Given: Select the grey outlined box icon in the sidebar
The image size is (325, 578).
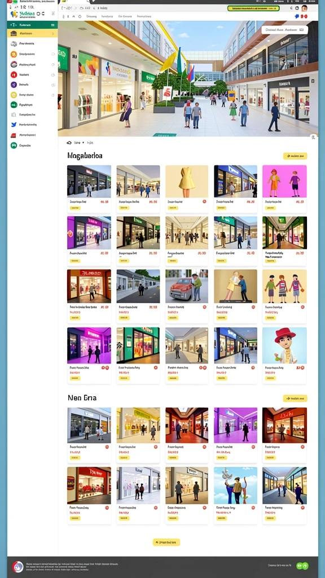Looking at the screenshot, I should pyautogui.click(x=14, y=115).
